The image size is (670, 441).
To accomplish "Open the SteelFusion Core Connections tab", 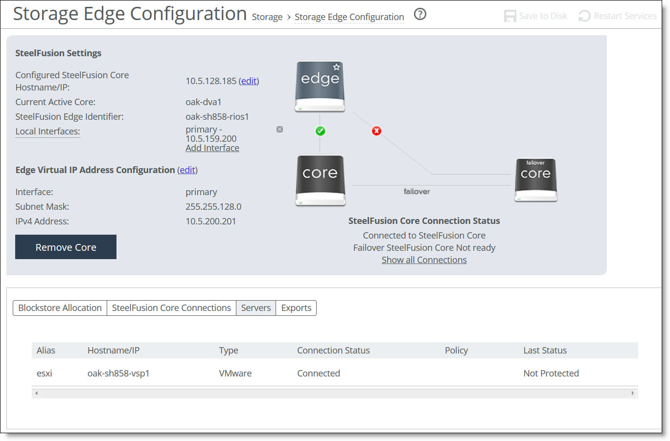I will pyautogui.click(x=171, y=308).
